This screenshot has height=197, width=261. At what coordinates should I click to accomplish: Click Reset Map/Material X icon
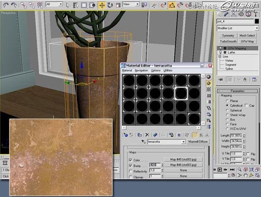147,135
